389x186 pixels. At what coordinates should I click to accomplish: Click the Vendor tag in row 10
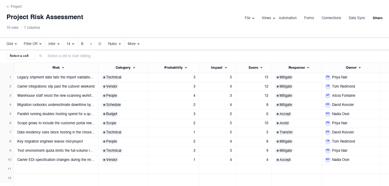tap(110, 160)
